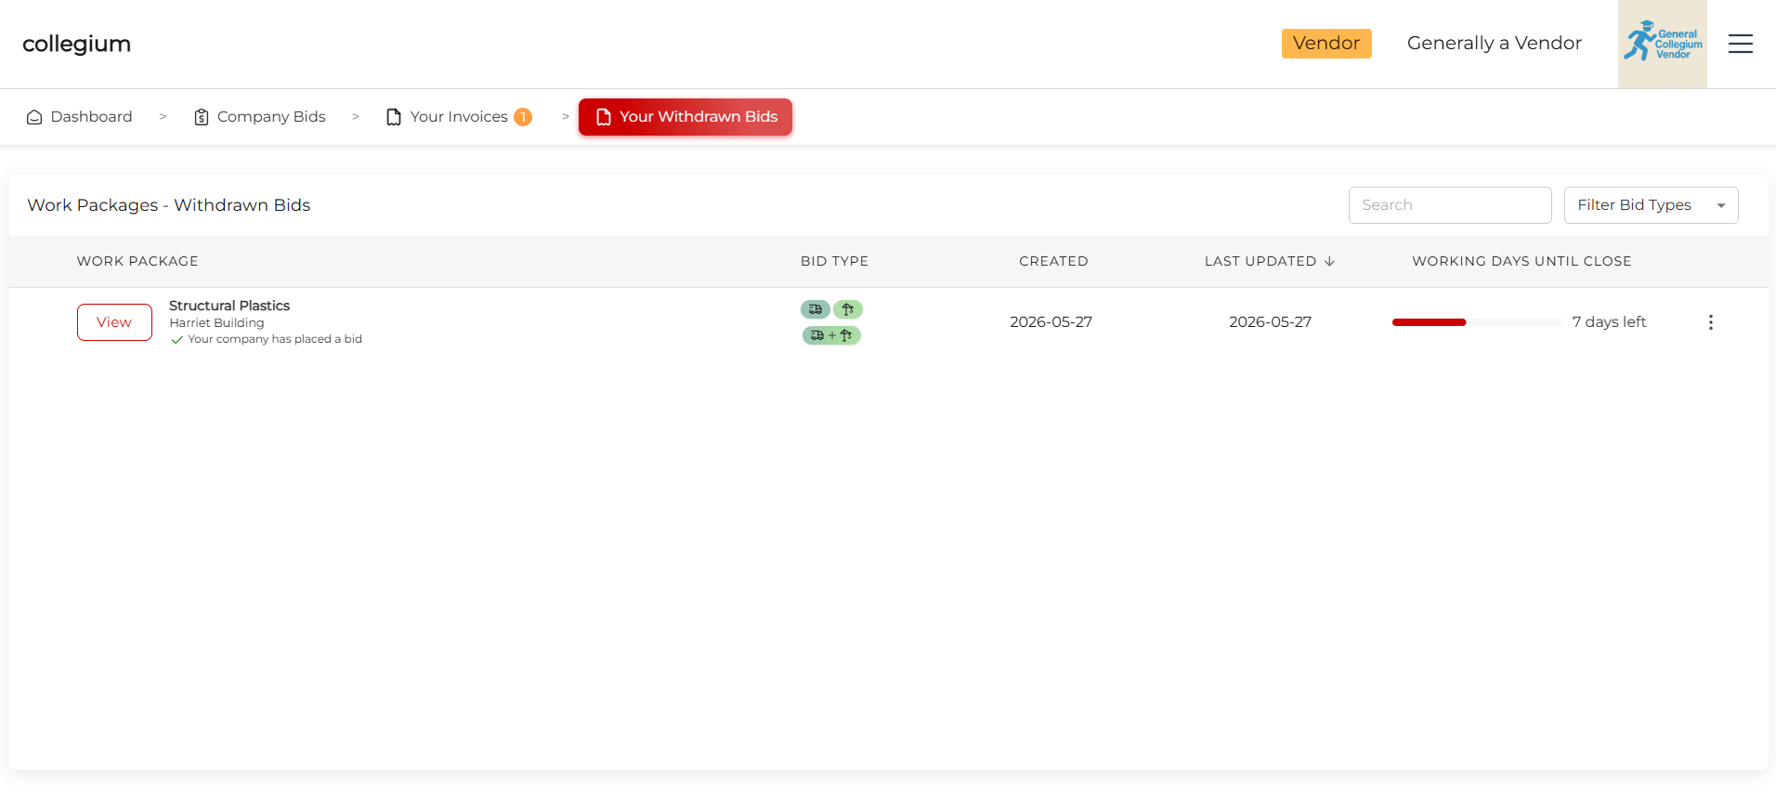Click the Generally a Vendor name
The height and width of the screenshot is (809, 1776).
coord(1494,44)
